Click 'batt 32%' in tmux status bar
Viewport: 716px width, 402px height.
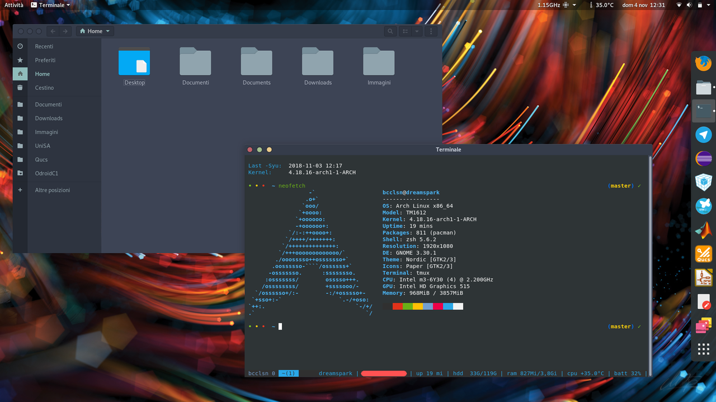(628, 374)
